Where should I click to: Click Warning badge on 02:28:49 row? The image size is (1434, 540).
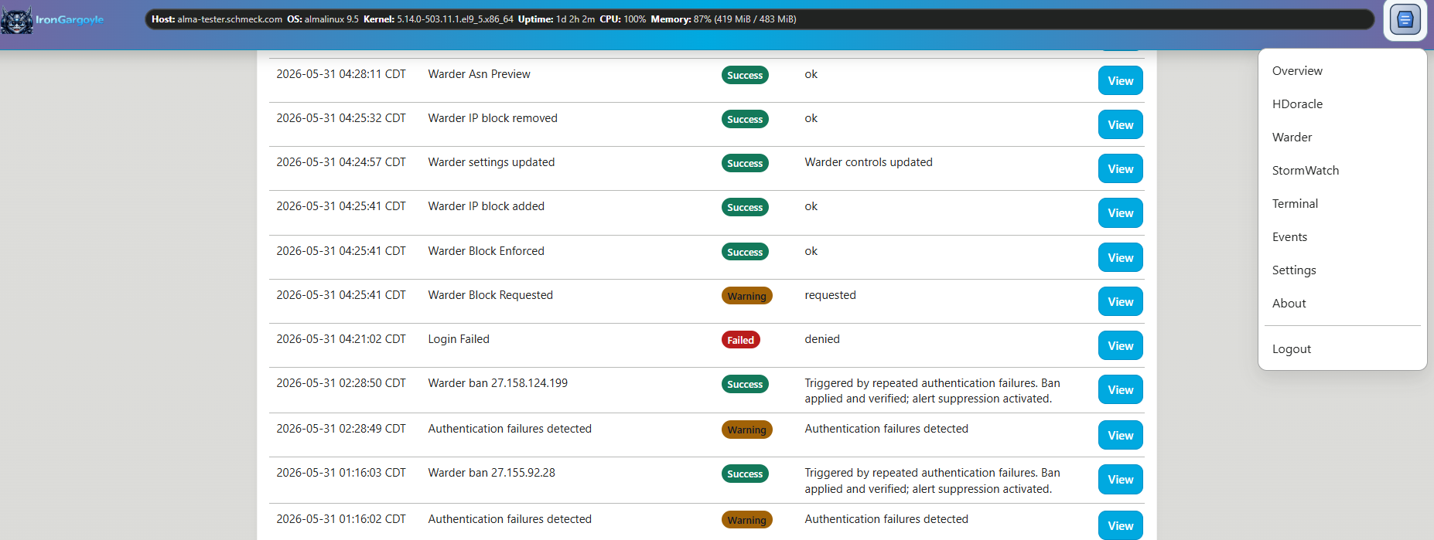(x=746, y=430)
